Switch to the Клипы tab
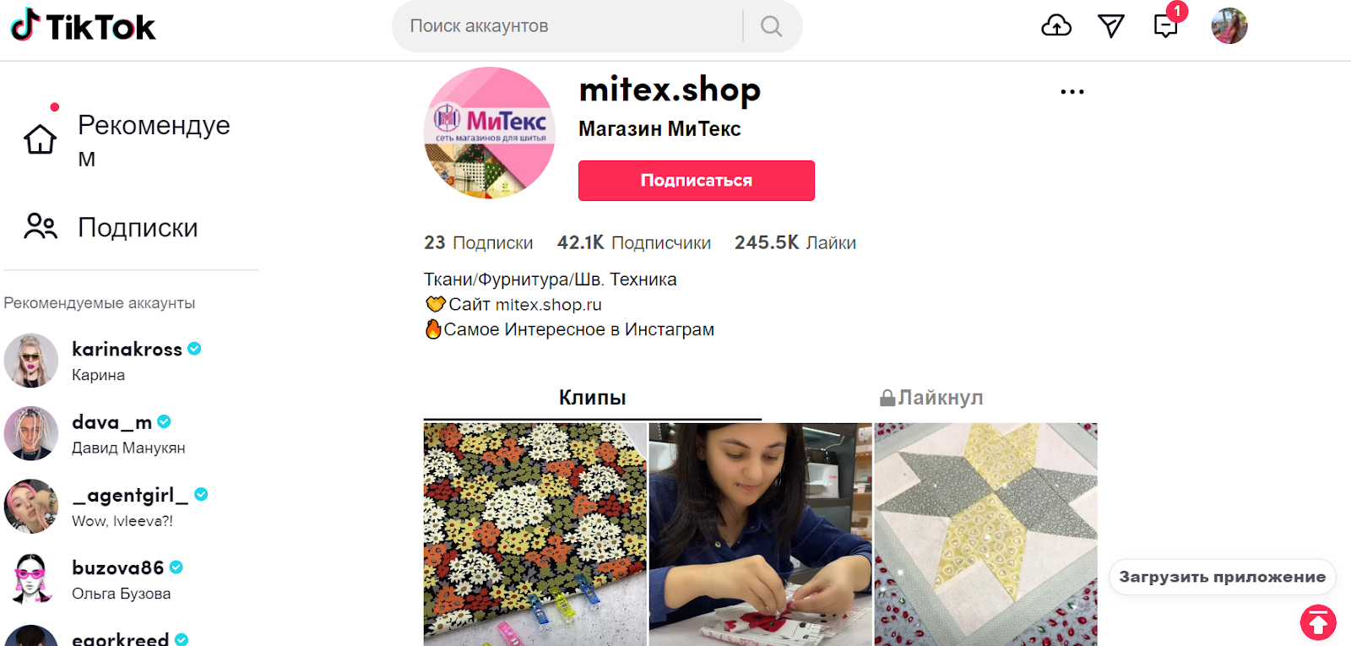1351x646 pixels. [x=593, y=398]
